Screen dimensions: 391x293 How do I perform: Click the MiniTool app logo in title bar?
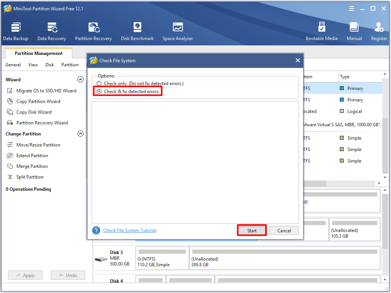(x=7, y=8)
